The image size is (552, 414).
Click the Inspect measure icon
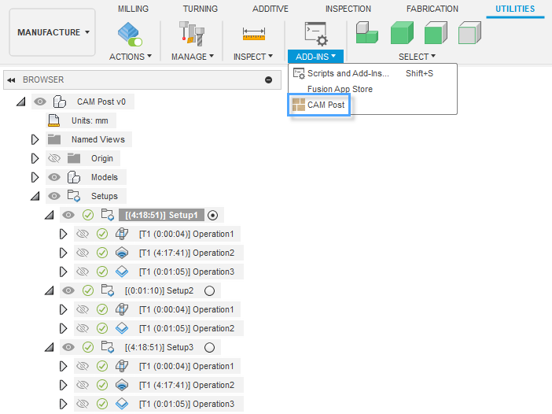click(253, 34)
